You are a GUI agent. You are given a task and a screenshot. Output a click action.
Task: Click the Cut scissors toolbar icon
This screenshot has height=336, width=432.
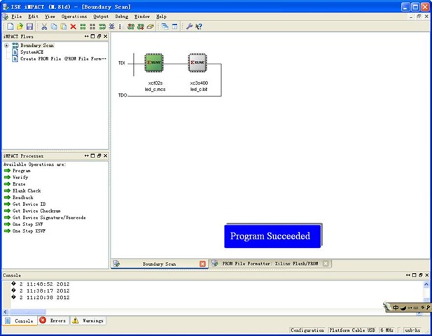tap(44, 26)
